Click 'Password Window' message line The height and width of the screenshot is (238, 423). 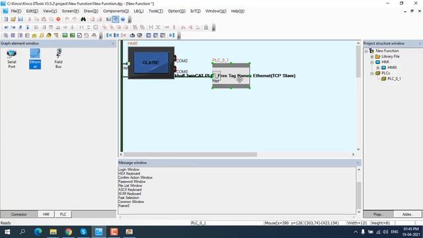pyautogui.click(x=132, y=182)
